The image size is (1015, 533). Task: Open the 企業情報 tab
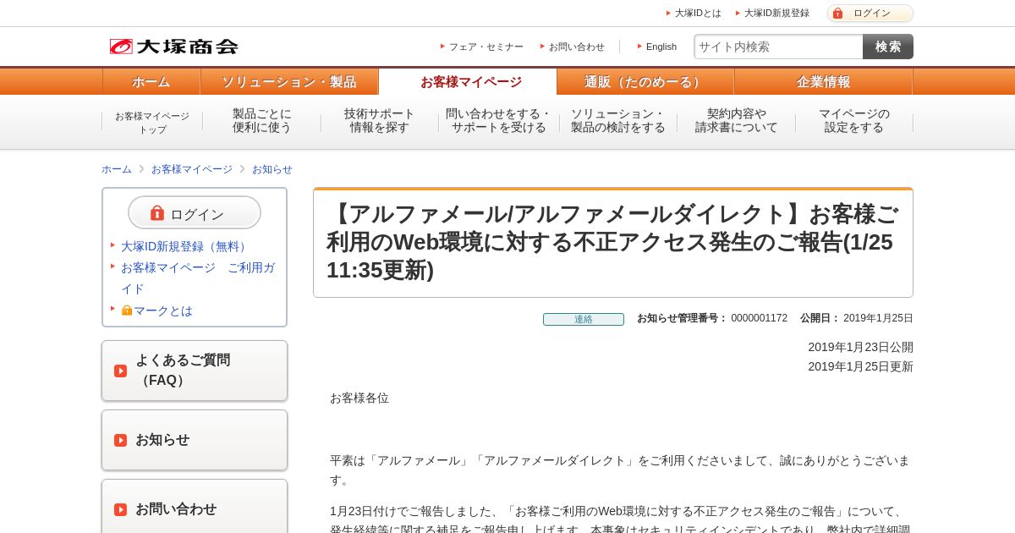(823, 82)
